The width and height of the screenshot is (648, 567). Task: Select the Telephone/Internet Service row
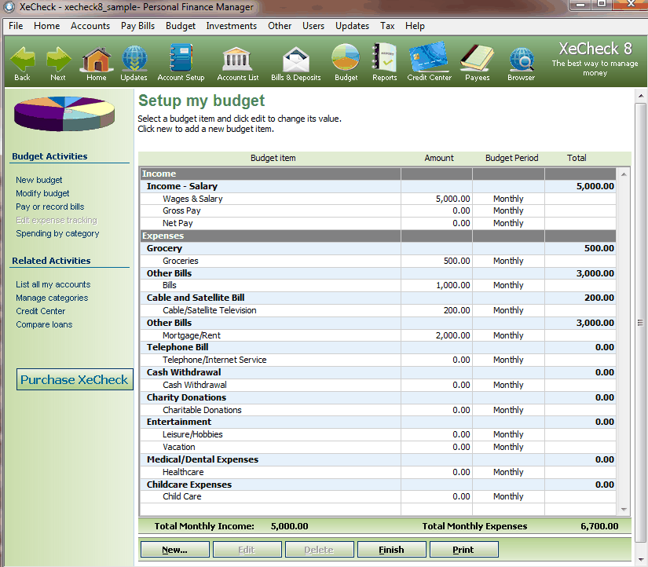(x=378, y=360)
